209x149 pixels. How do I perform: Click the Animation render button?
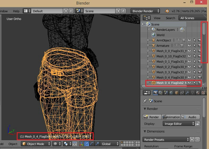pos(171,117)
